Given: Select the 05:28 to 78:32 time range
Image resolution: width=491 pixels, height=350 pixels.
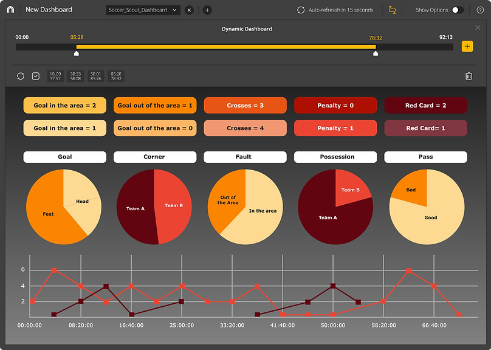Looking at the screenshot, I should [x=115, y=76].
